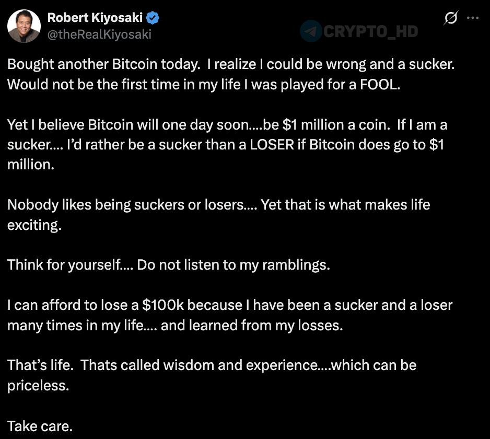
Task: Click the CRYPTO_HD watermark text
Action: 370,31
